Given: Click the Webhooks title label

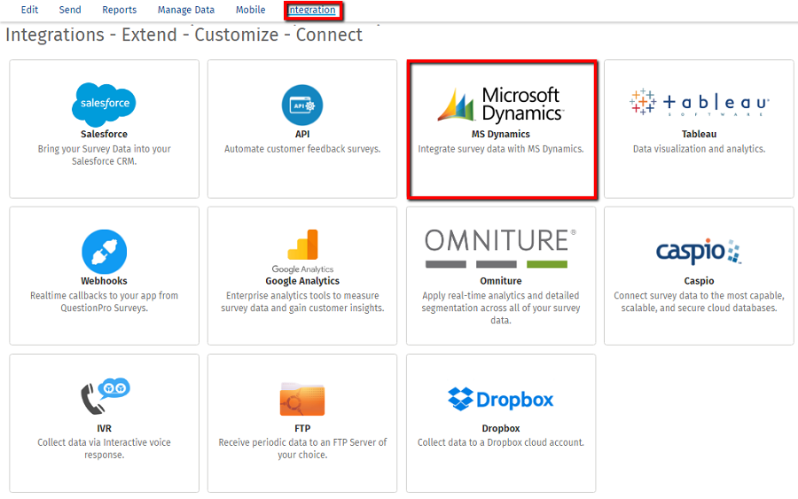Looking at the screenshot, I should click(x=104, y=281).
